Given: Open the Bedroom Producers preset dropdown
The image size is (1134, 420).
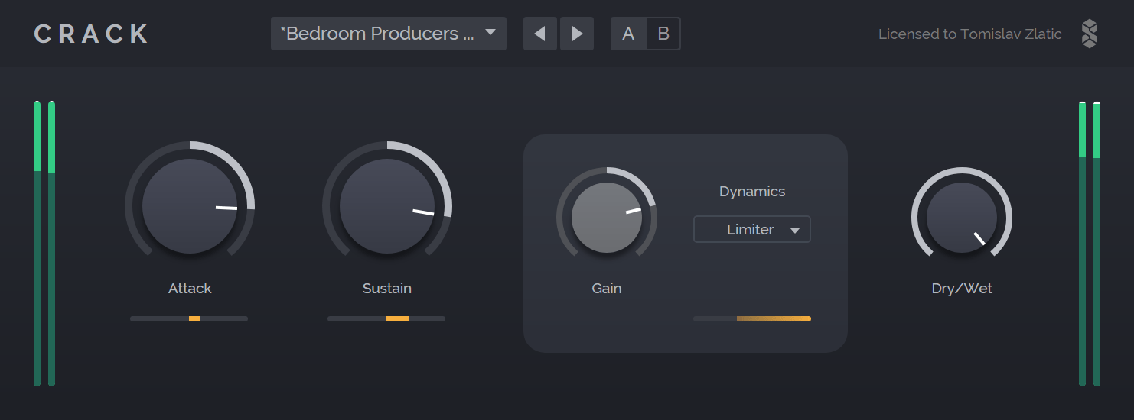Looking at the screenshot, I should point(389,34).
